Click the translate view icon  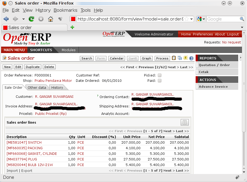180,58
